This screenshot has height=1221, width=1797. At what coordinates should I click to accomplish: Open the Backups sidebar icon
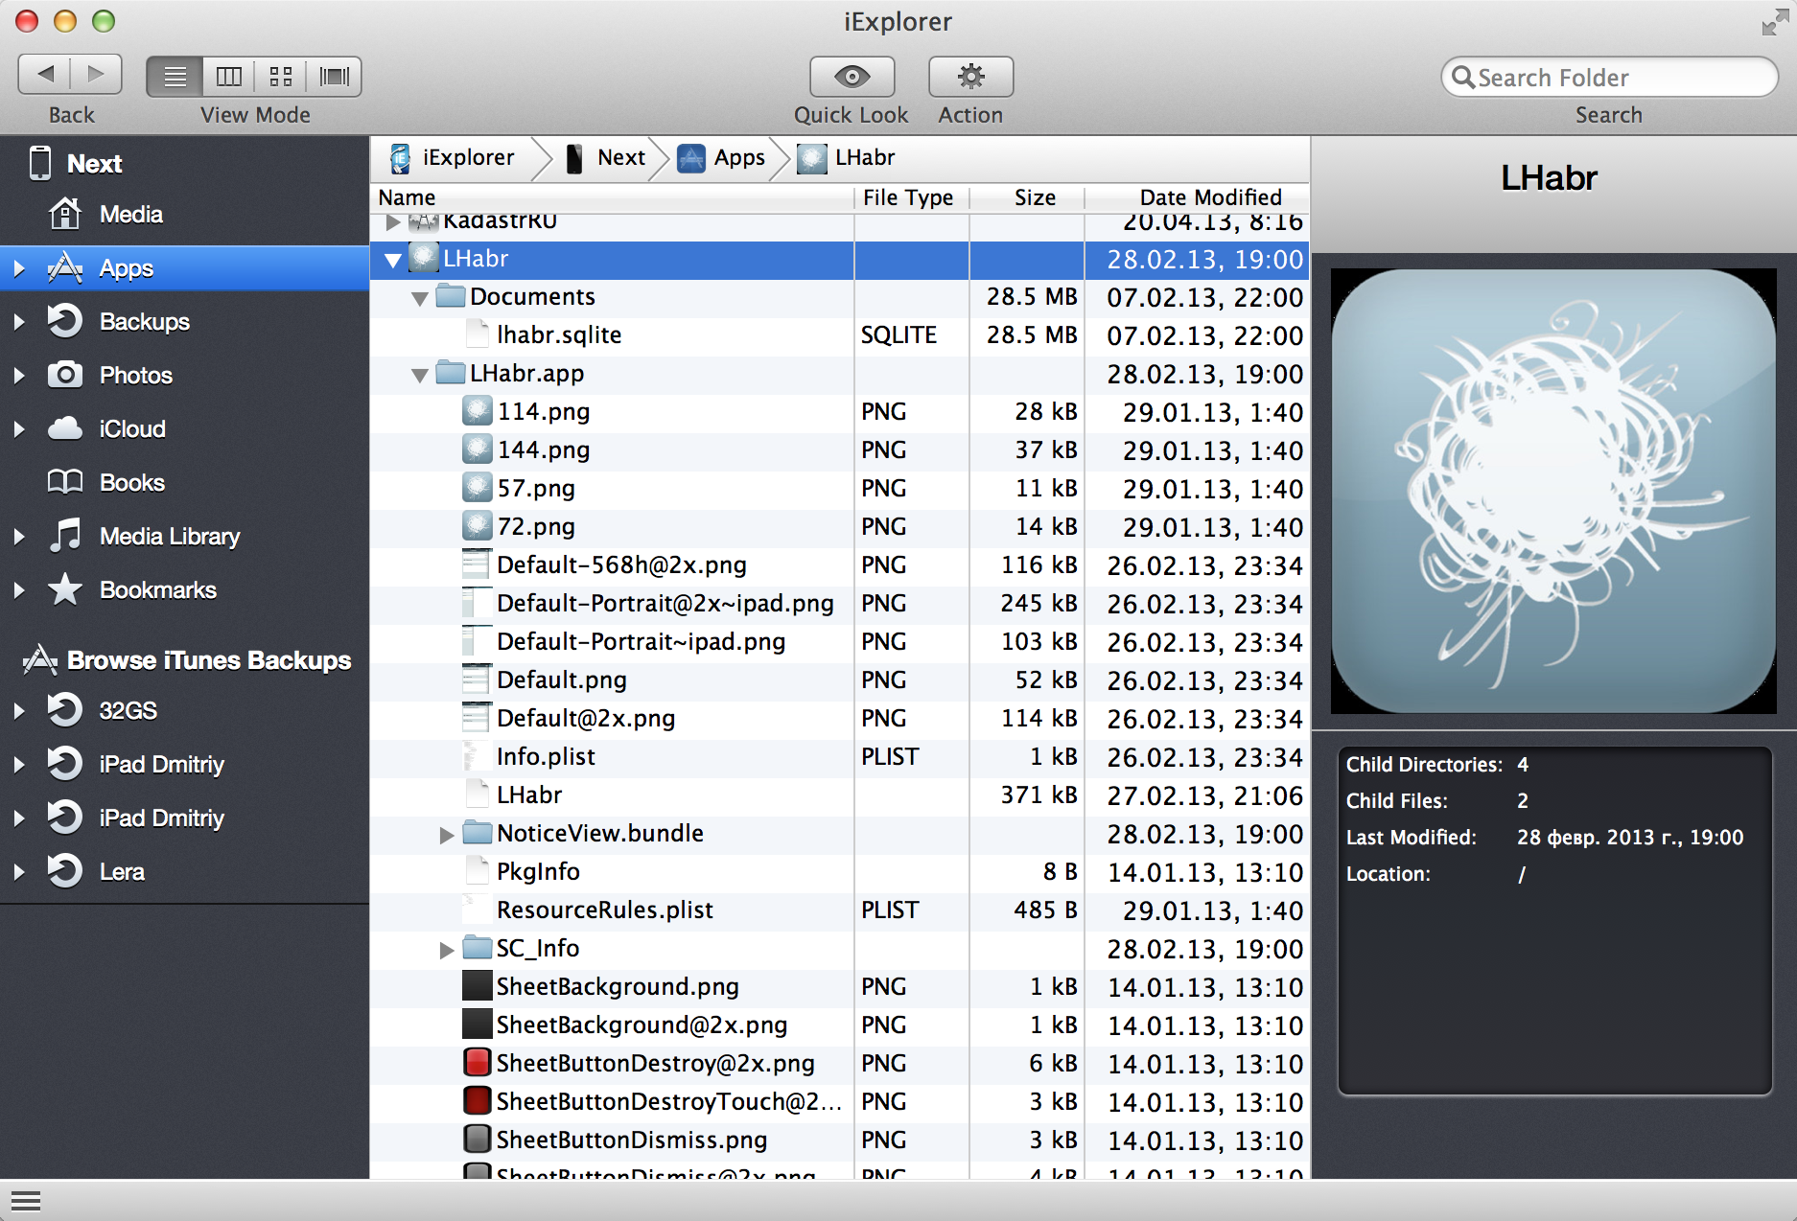[x=65, y=321]
